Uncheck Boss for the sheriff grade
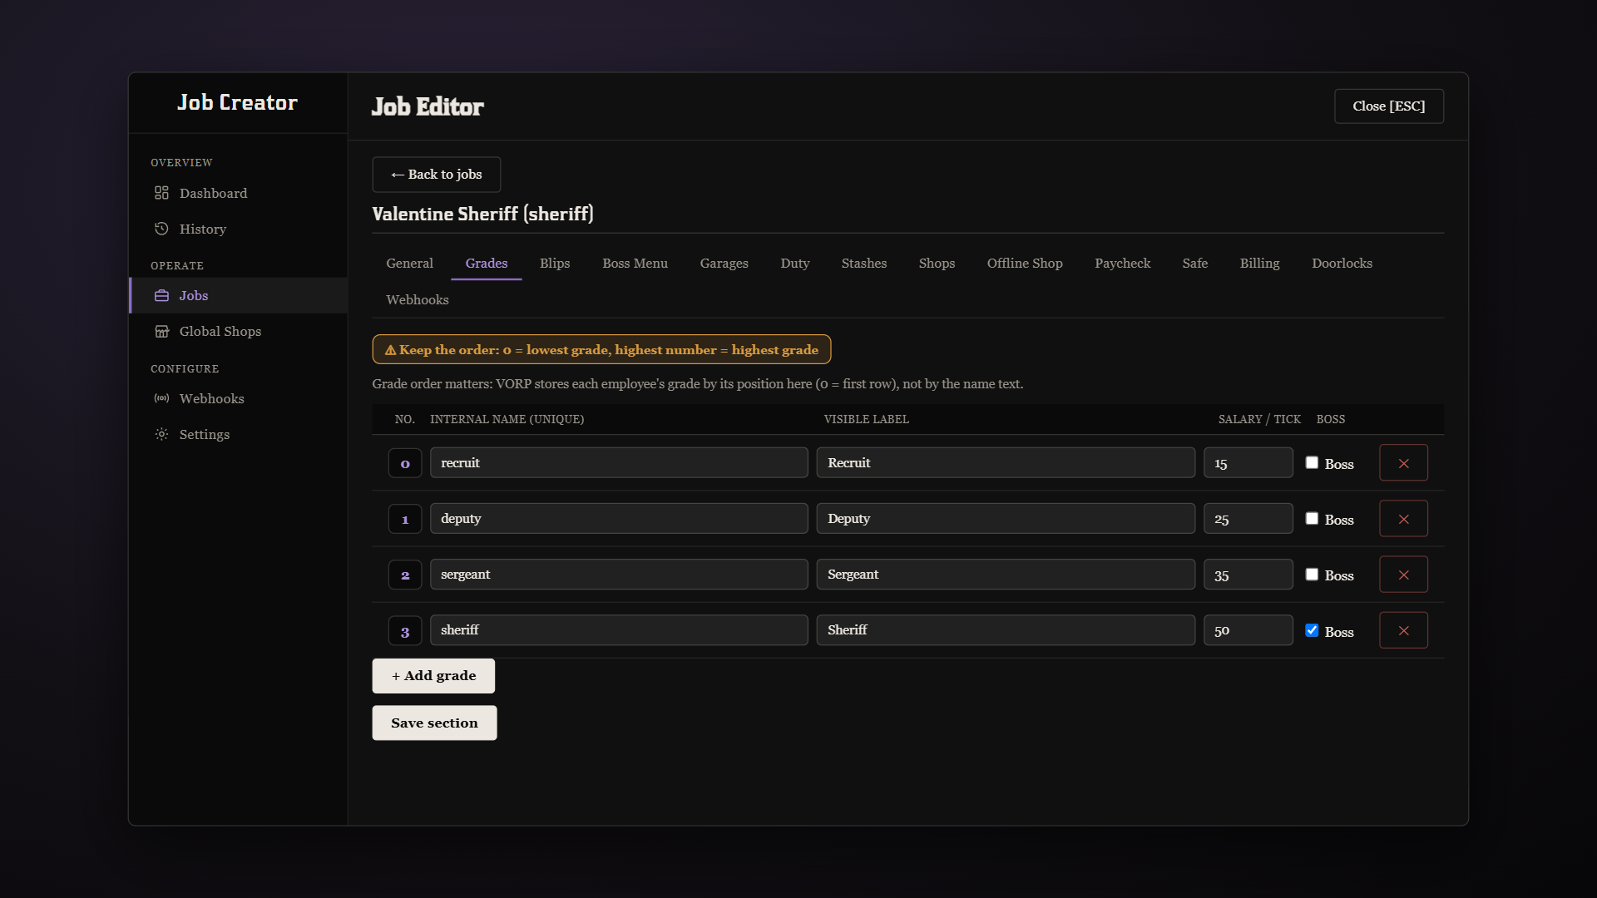The height and width of the screenshot is (898, 1597). click(1312, 630)
